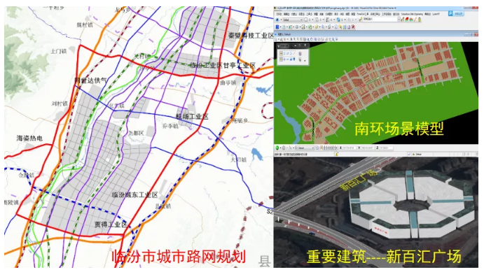Viewport: 484px width, 272px height.
Task: Close the small floating toolbox
Action: [305, 45]
